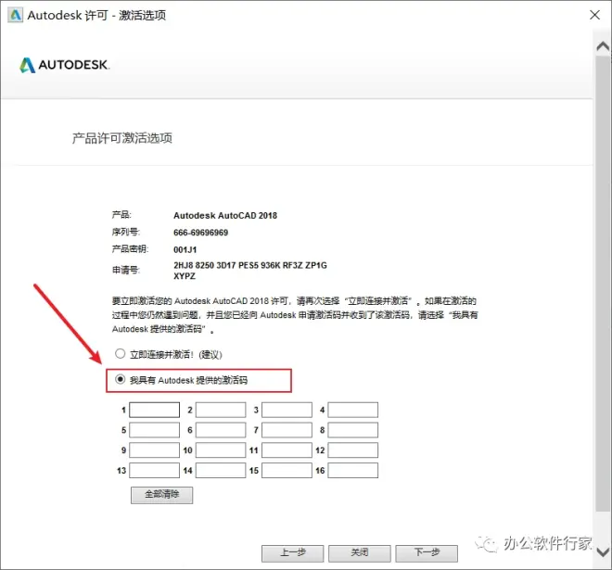This screenshot has width=612, height=570.
Task: Click activation code field 2
Action: point(221,410)
